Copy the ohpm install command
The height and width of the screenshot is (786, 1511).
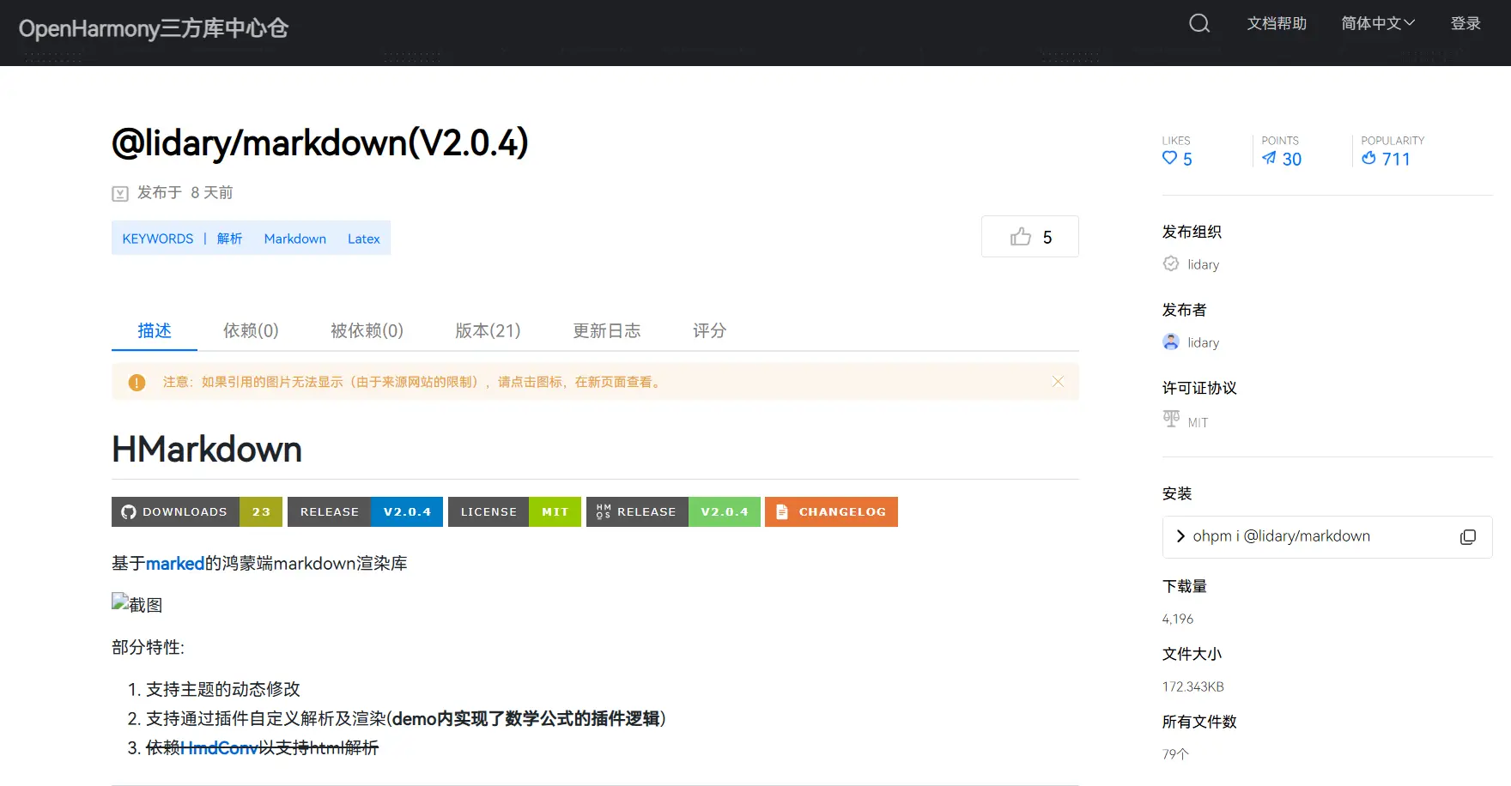(1467, 536)
